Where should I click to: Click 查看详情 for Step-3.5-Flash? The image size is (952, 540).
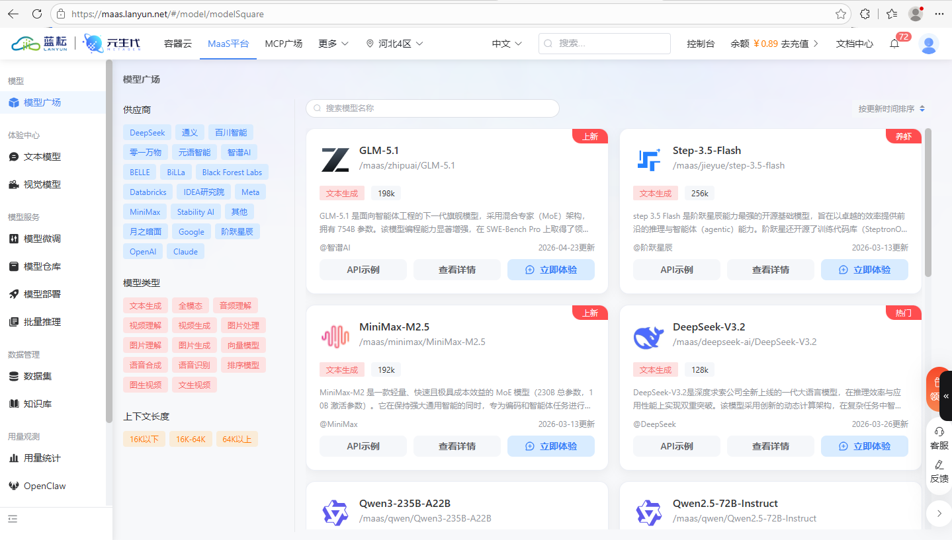[771, 270]
